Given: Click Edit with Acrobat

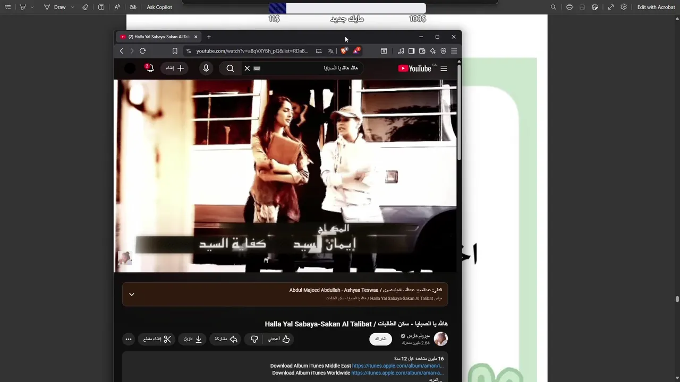Looking at the screenshot, I should 656,7.
